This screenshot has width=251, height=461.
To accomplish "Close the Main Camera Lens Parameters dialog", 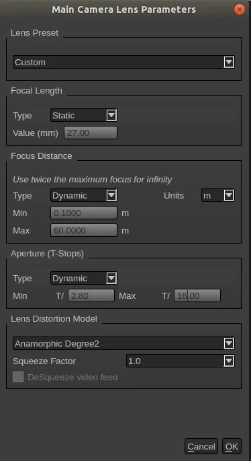I will pyautogui.click(x=240, y=9).
